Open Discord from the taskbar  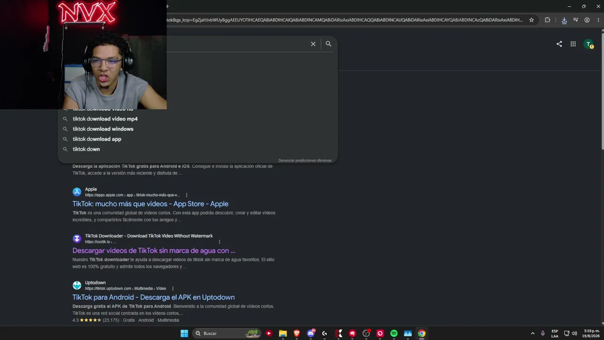tap(311, 333)
